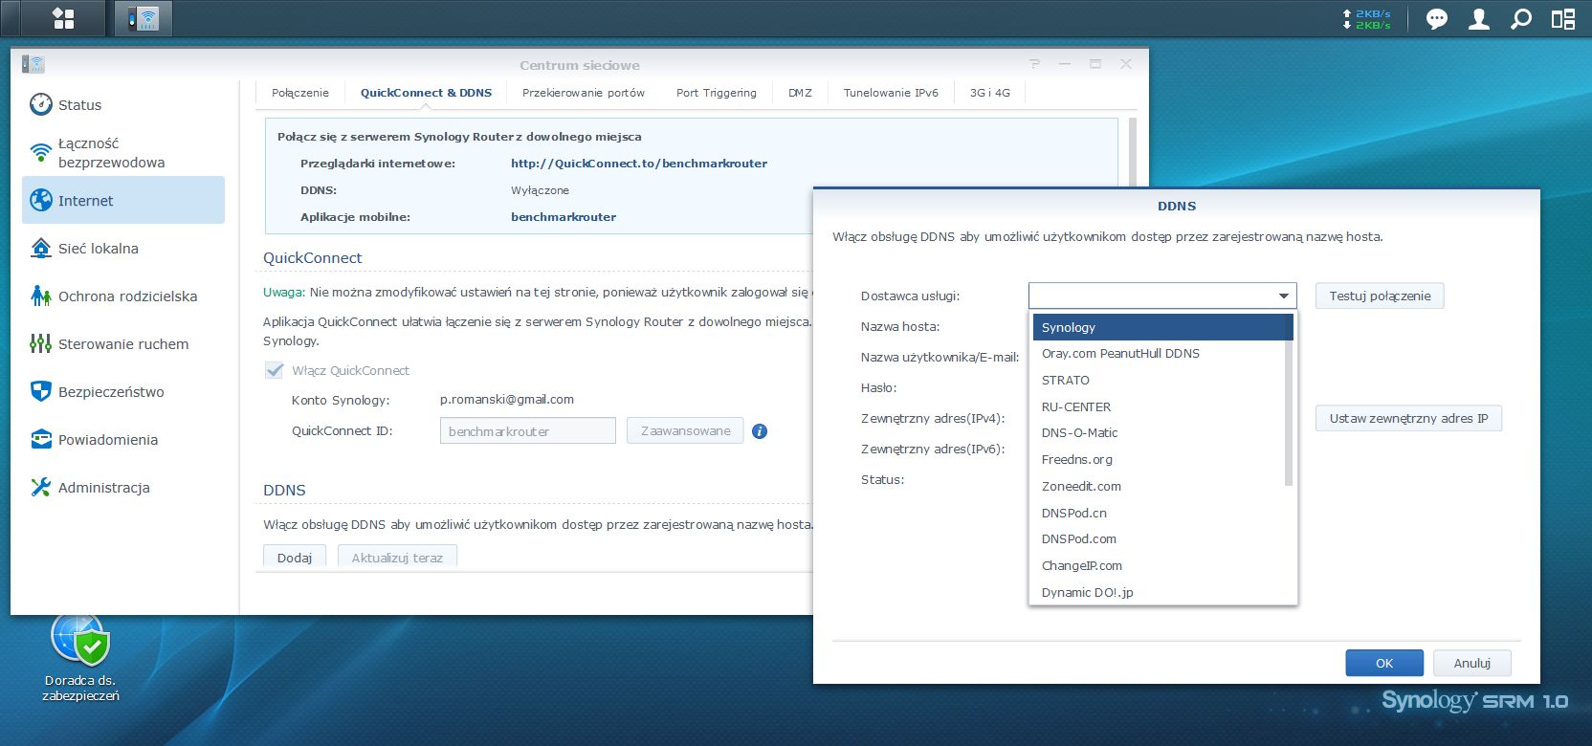Image resolution: width=1592 pixels, height=746 pixels.
Task: Click Ustaw zewnętrzny adres IP button
Action: pyautogui.click(x=1408, y=418)
